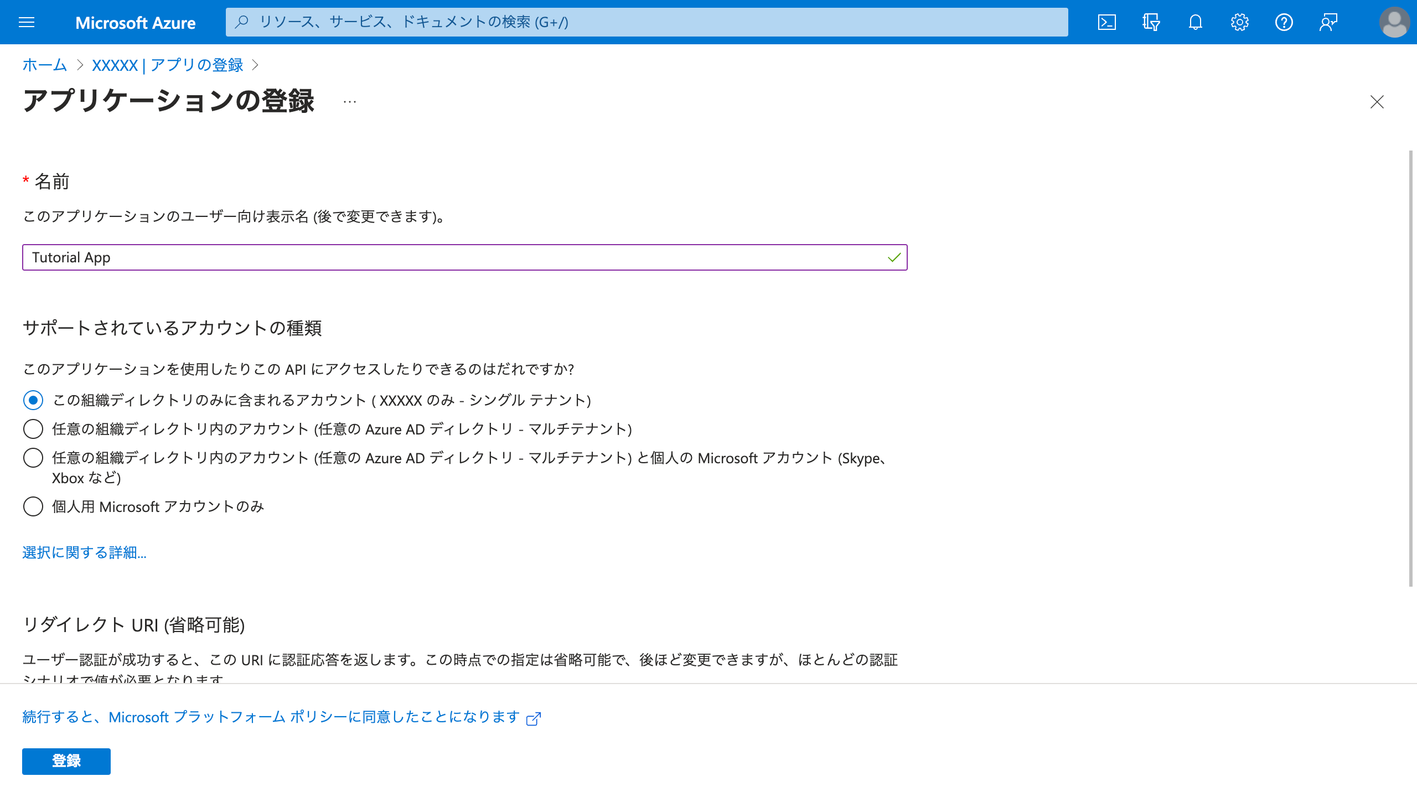Open the hamburger portal menu
Screen dimensions: 1417x797
click(x=27, y=22)
